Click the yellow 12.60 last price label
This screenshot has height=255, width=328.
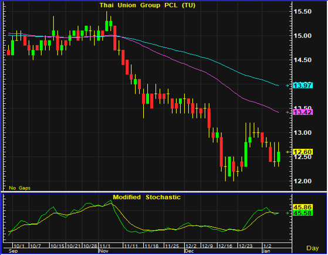click(x=303, y=152)
